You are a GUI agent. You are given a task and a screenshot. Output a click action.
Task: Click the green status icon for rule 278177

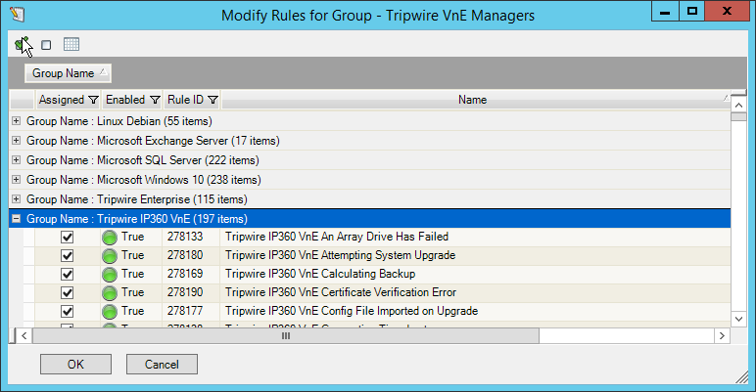click(110, 312)
